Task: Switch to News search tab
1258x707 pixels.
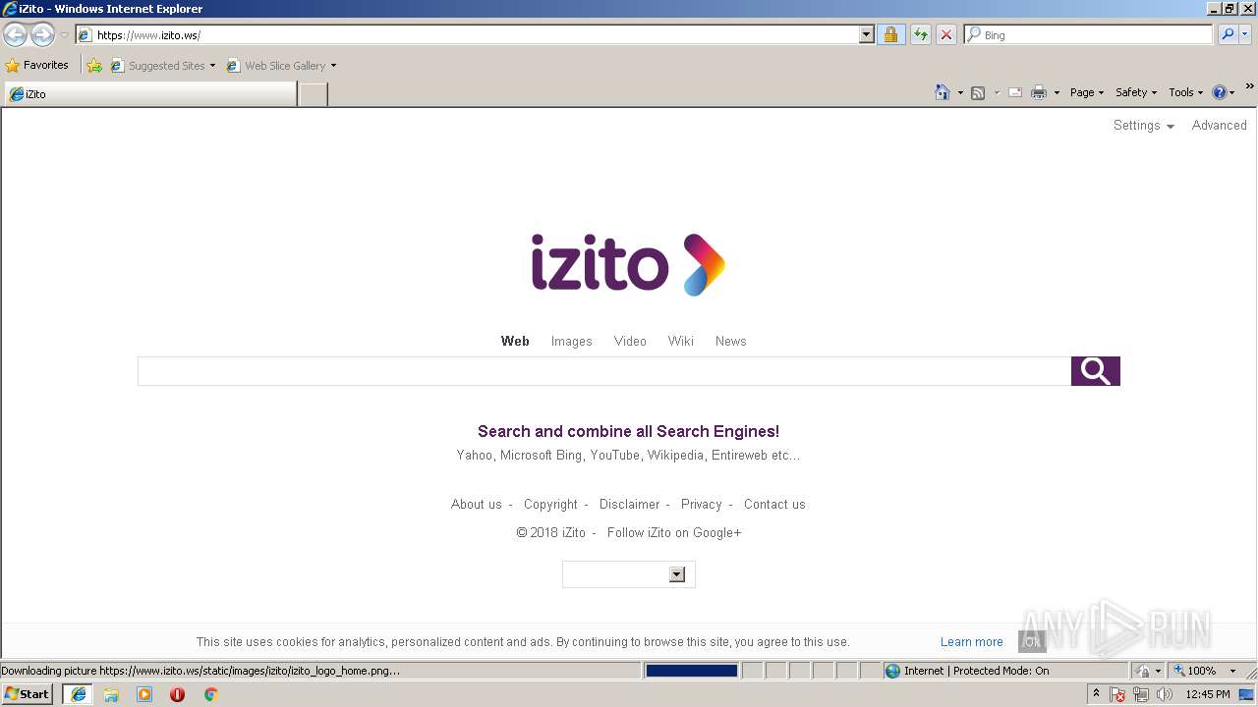Action: (x=730, y=342)
